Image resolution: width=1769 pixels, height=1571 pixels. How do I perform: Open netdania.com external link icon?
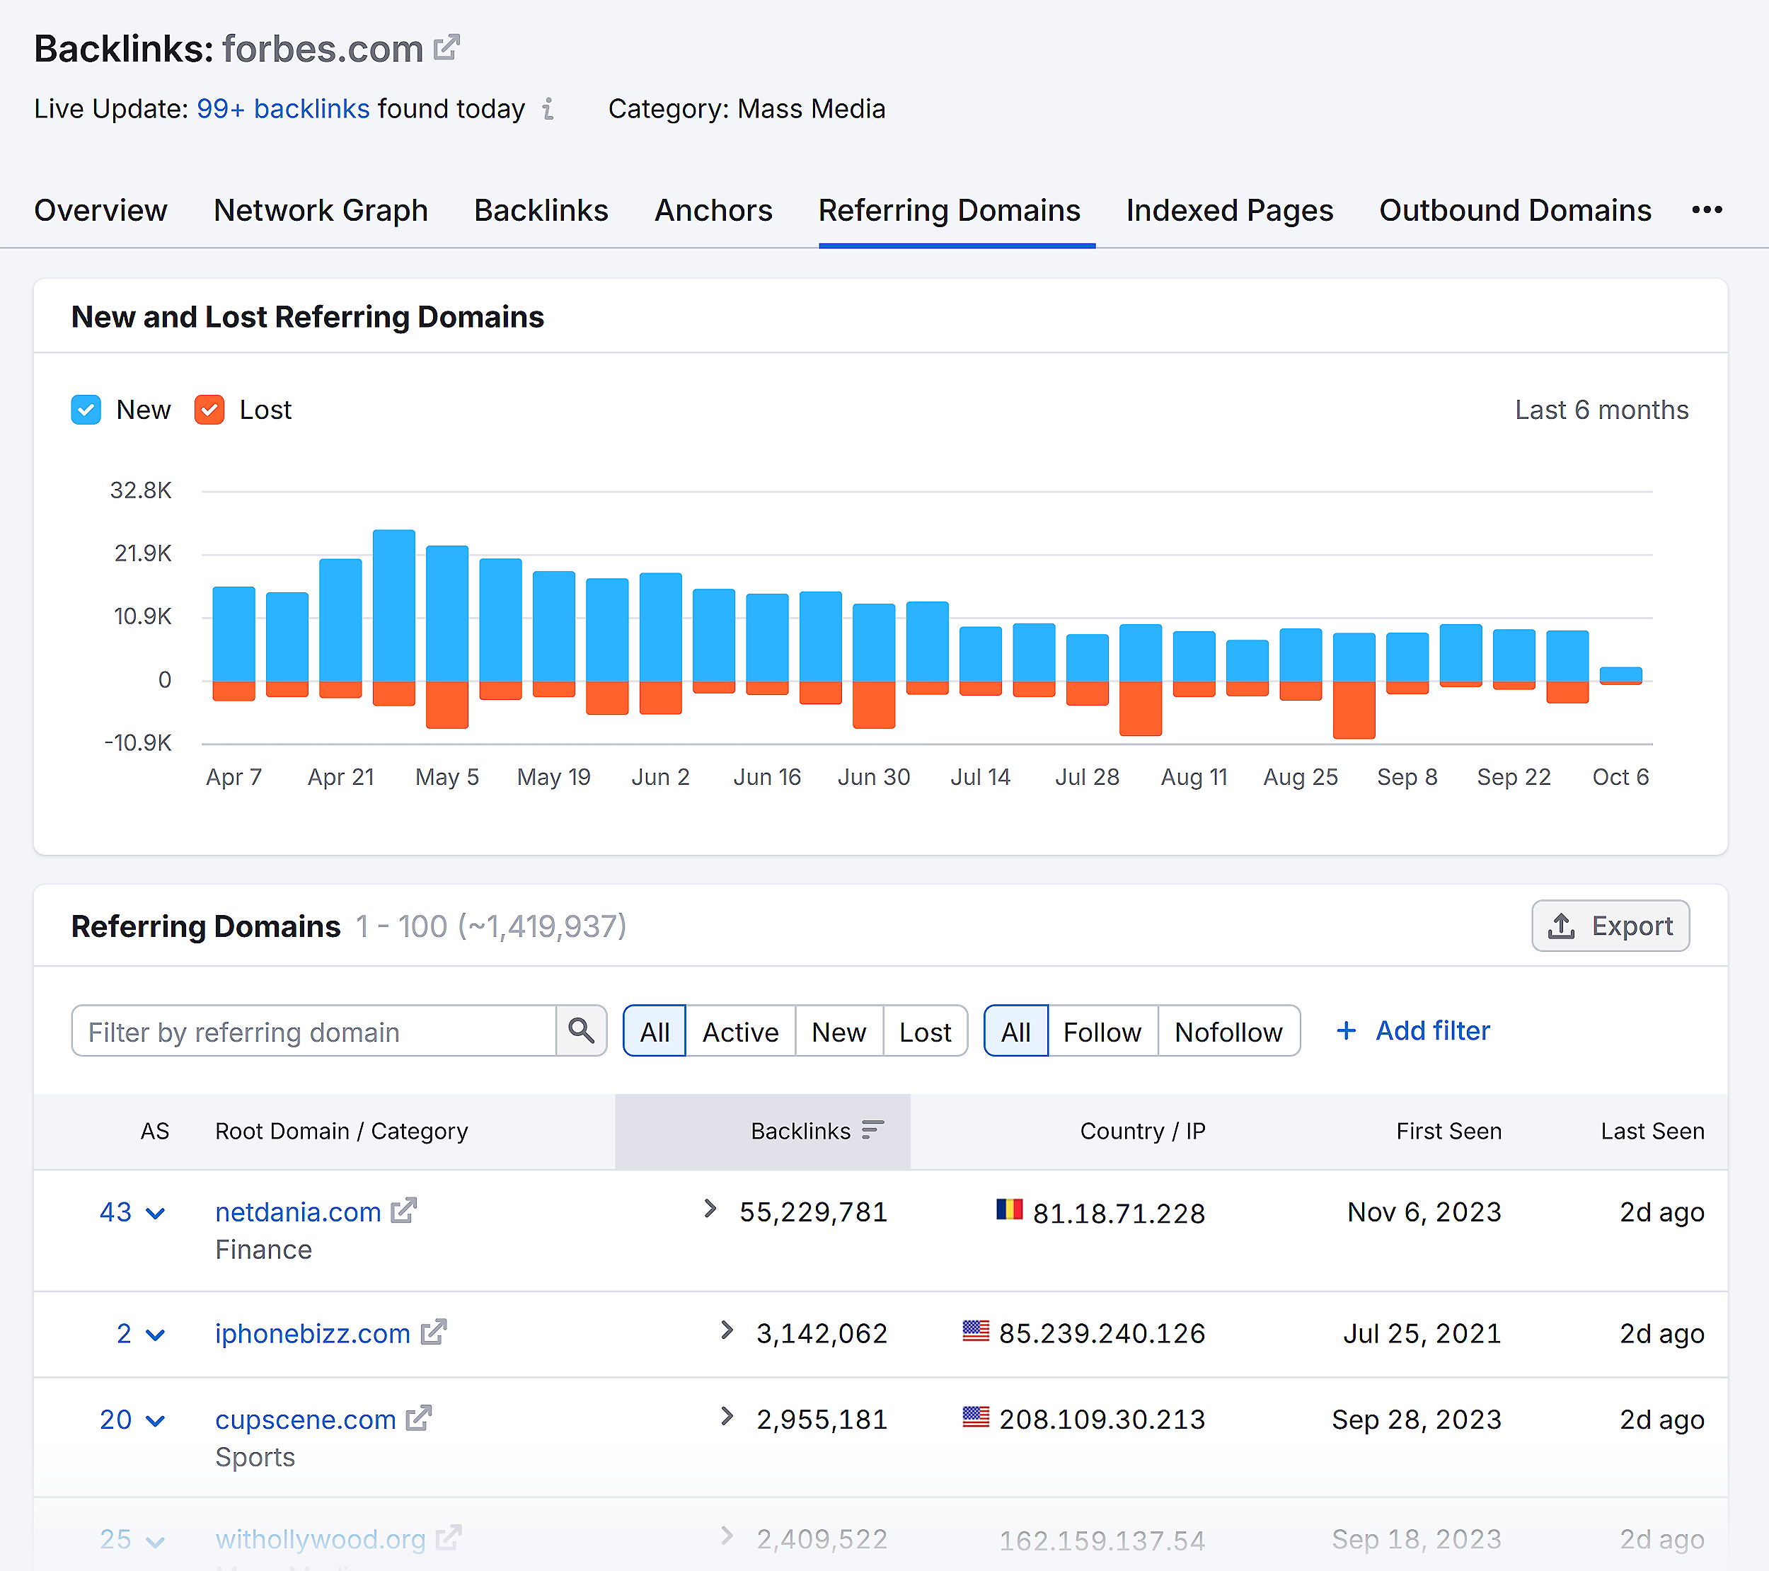404,1211
